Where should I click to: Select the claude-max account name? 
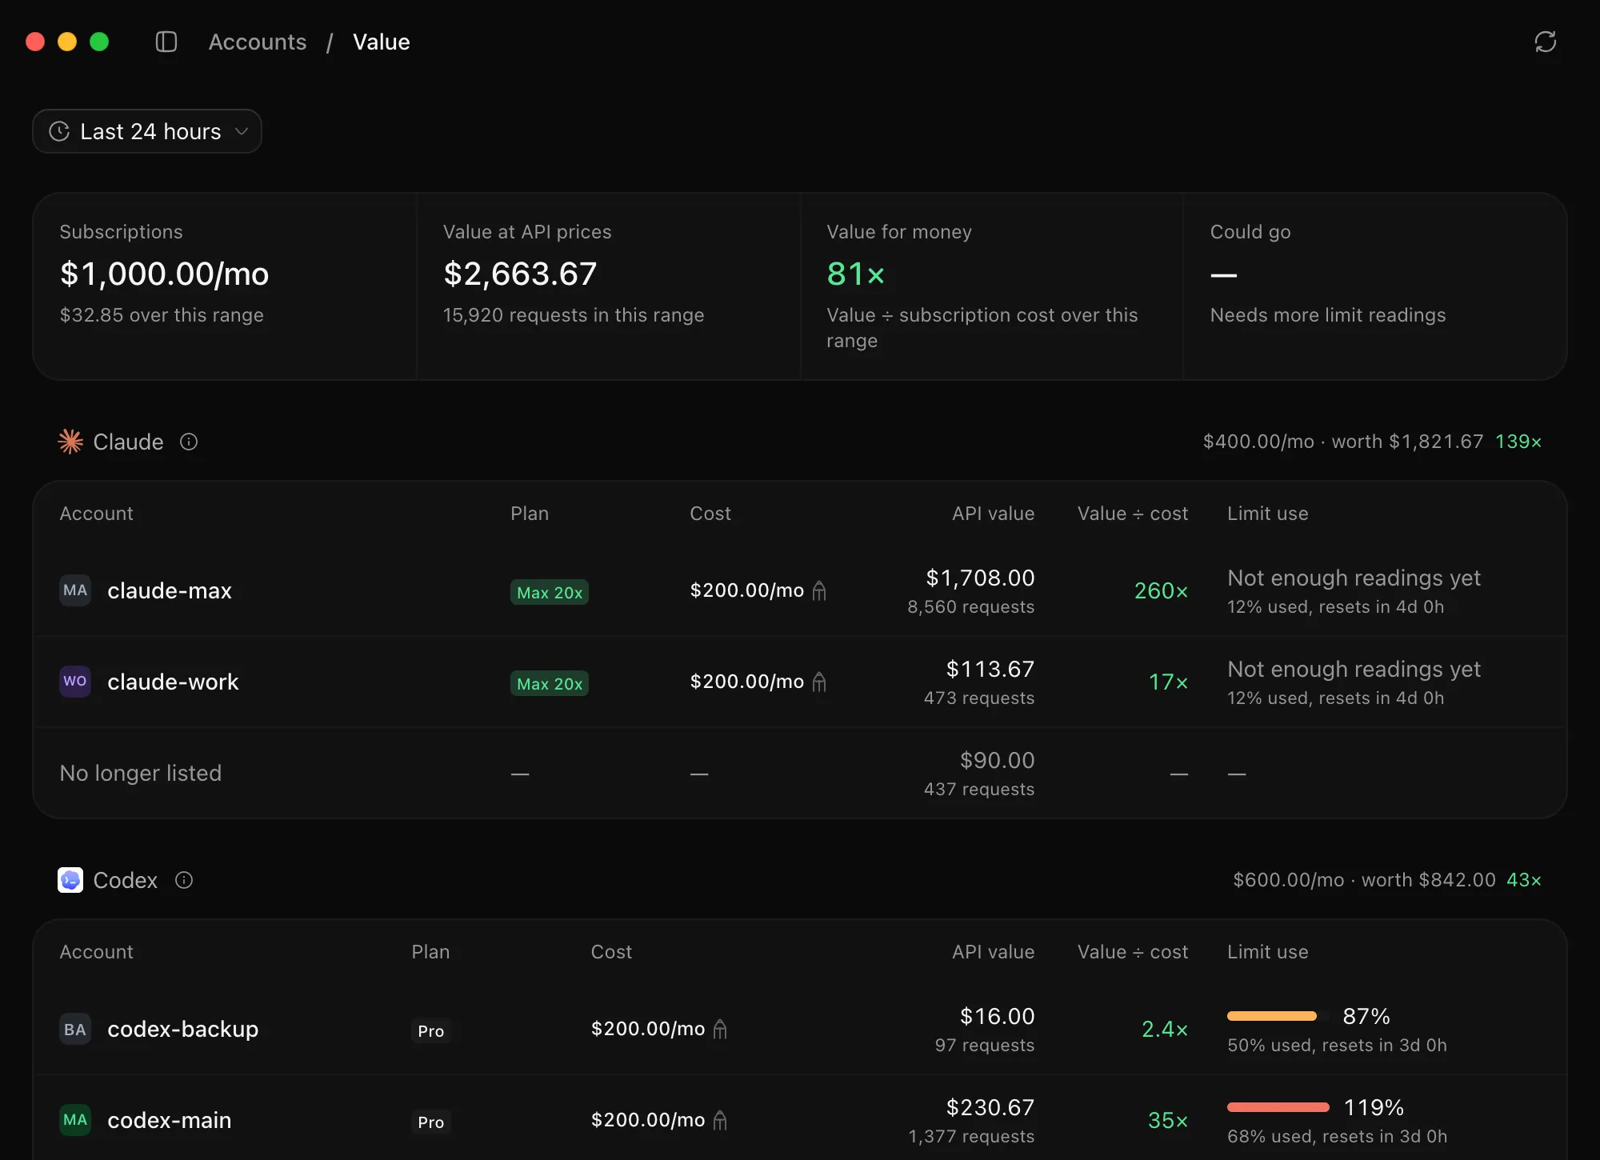[x=170, y=590]
